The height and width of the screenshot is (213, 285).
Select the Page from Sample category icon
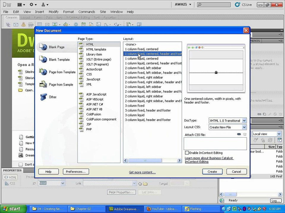click(43, 84)
